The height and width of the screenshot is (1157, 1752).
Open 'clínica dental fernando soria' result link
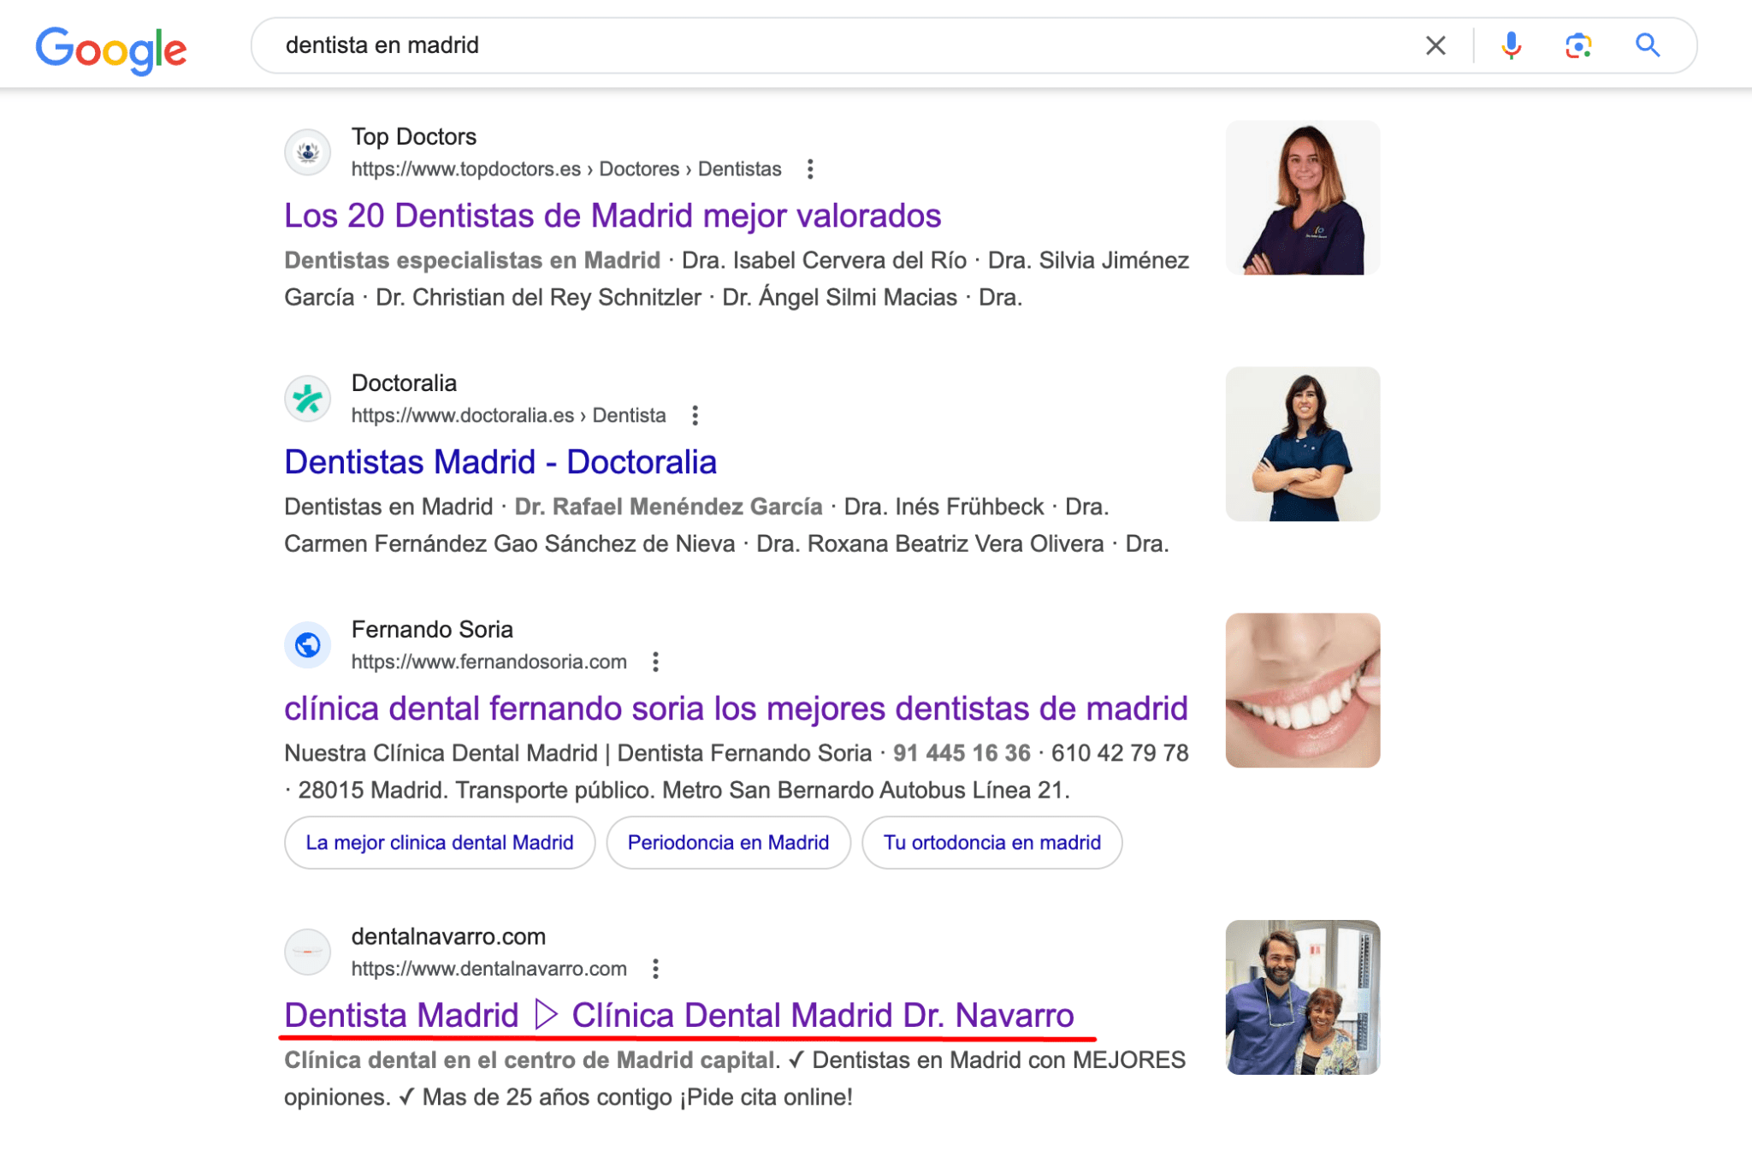736,709
